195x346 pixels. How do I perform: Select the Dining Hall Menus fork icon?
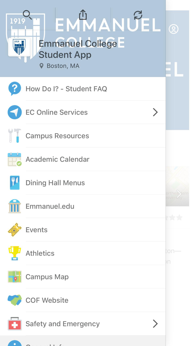(14, 183)
